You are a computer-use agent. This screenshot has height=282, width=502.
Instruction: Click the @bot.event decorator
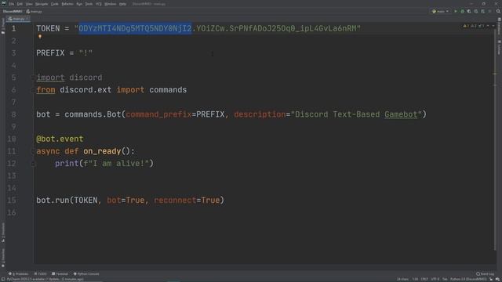tap(60, 139)
